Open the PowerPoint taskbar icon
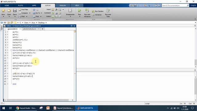Viewport: 197px width, 111px height. point(48,108)
